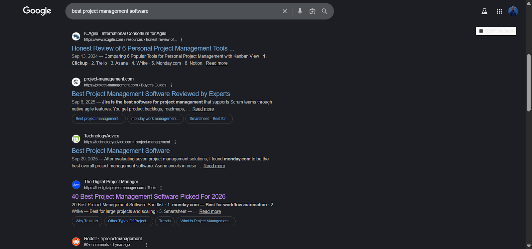Click 'The Digital Project Manager' site name
The width and height of the screenshot is (532, 249).
coord(111,182)
